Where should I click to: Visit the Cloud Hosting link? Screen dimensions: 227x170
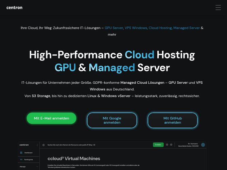pyautogui.click(x=160, y=28)
